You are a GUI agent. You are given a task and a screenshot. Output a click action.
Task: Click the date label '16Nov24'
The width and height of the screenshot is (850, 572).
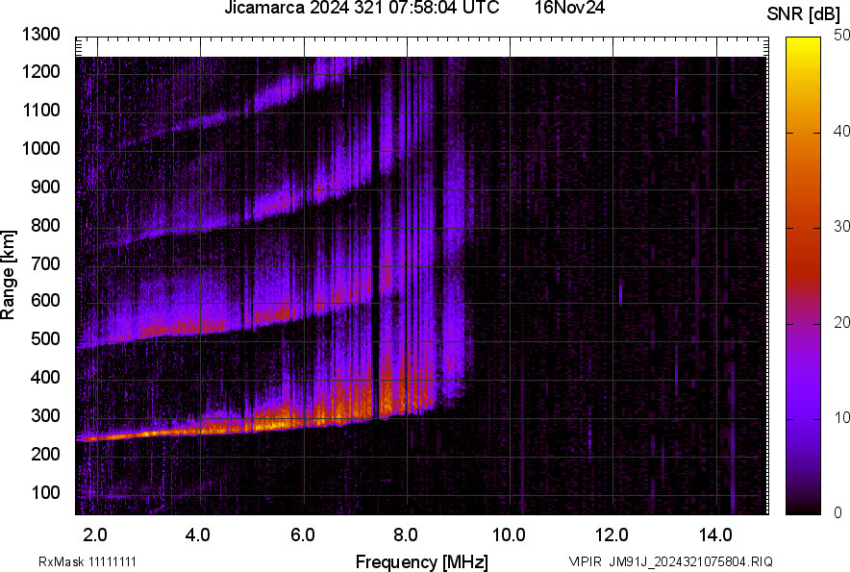point(570,8)
